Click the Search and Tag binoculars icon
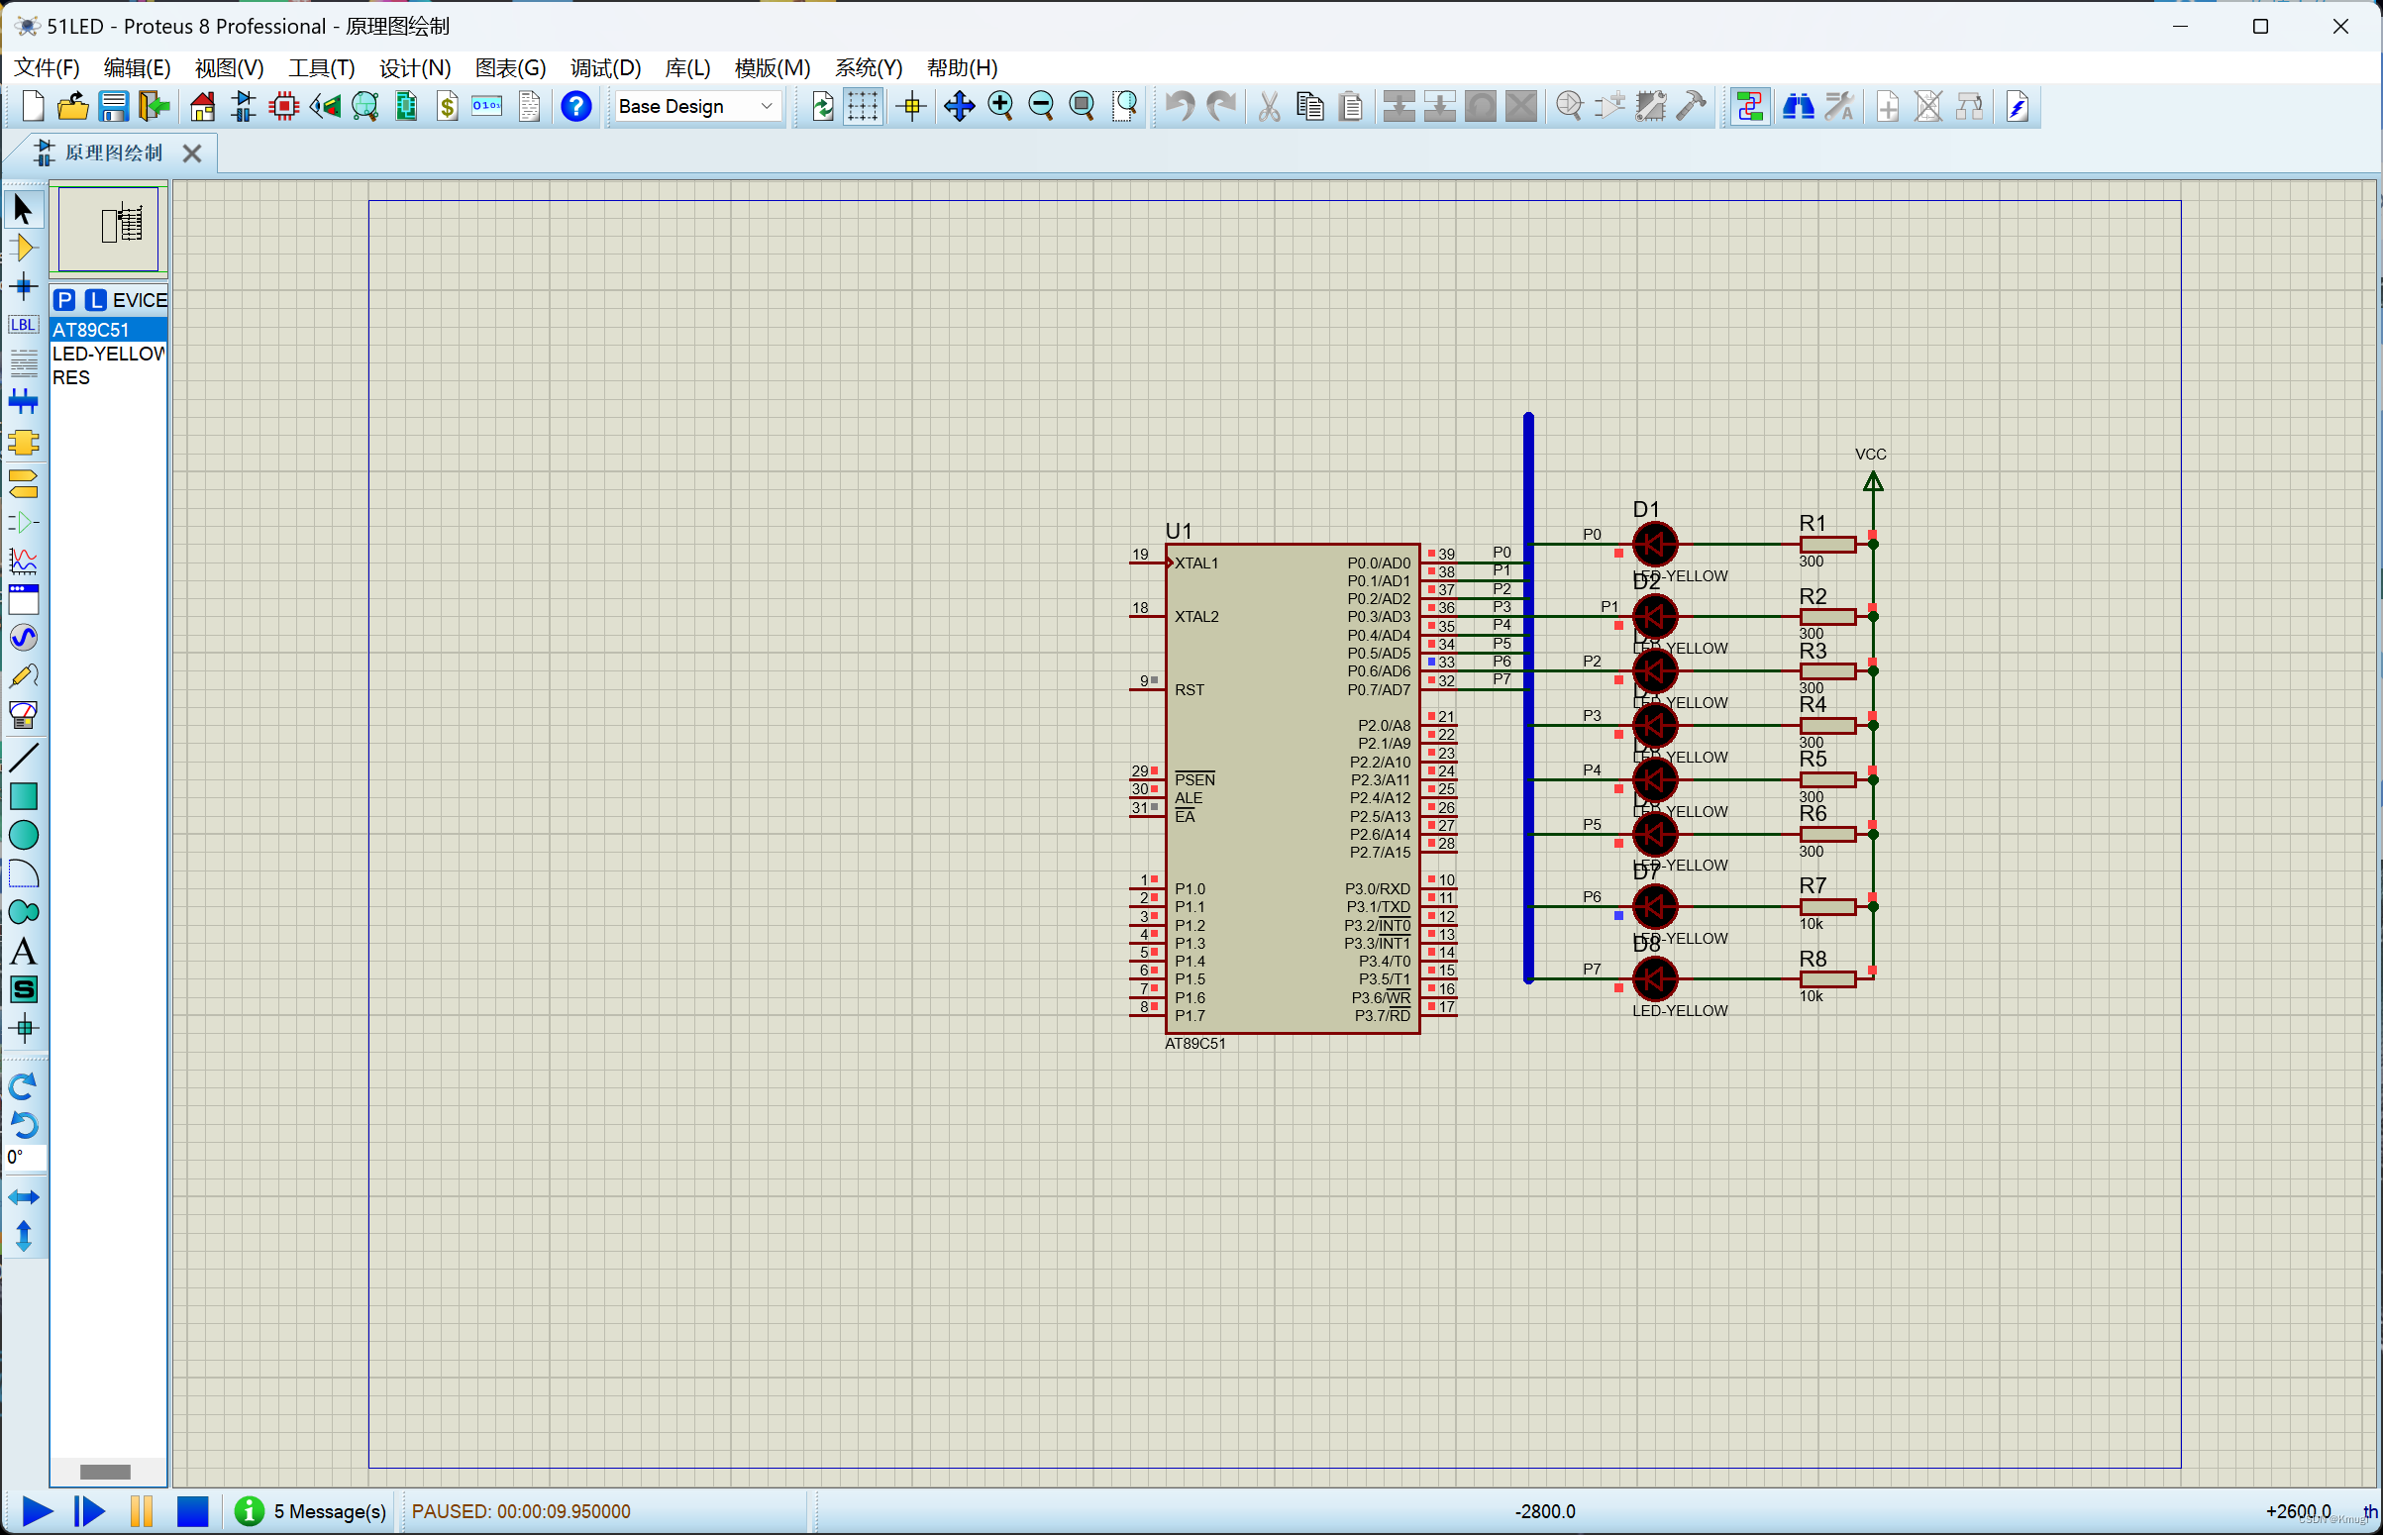 click(1798, 106)
